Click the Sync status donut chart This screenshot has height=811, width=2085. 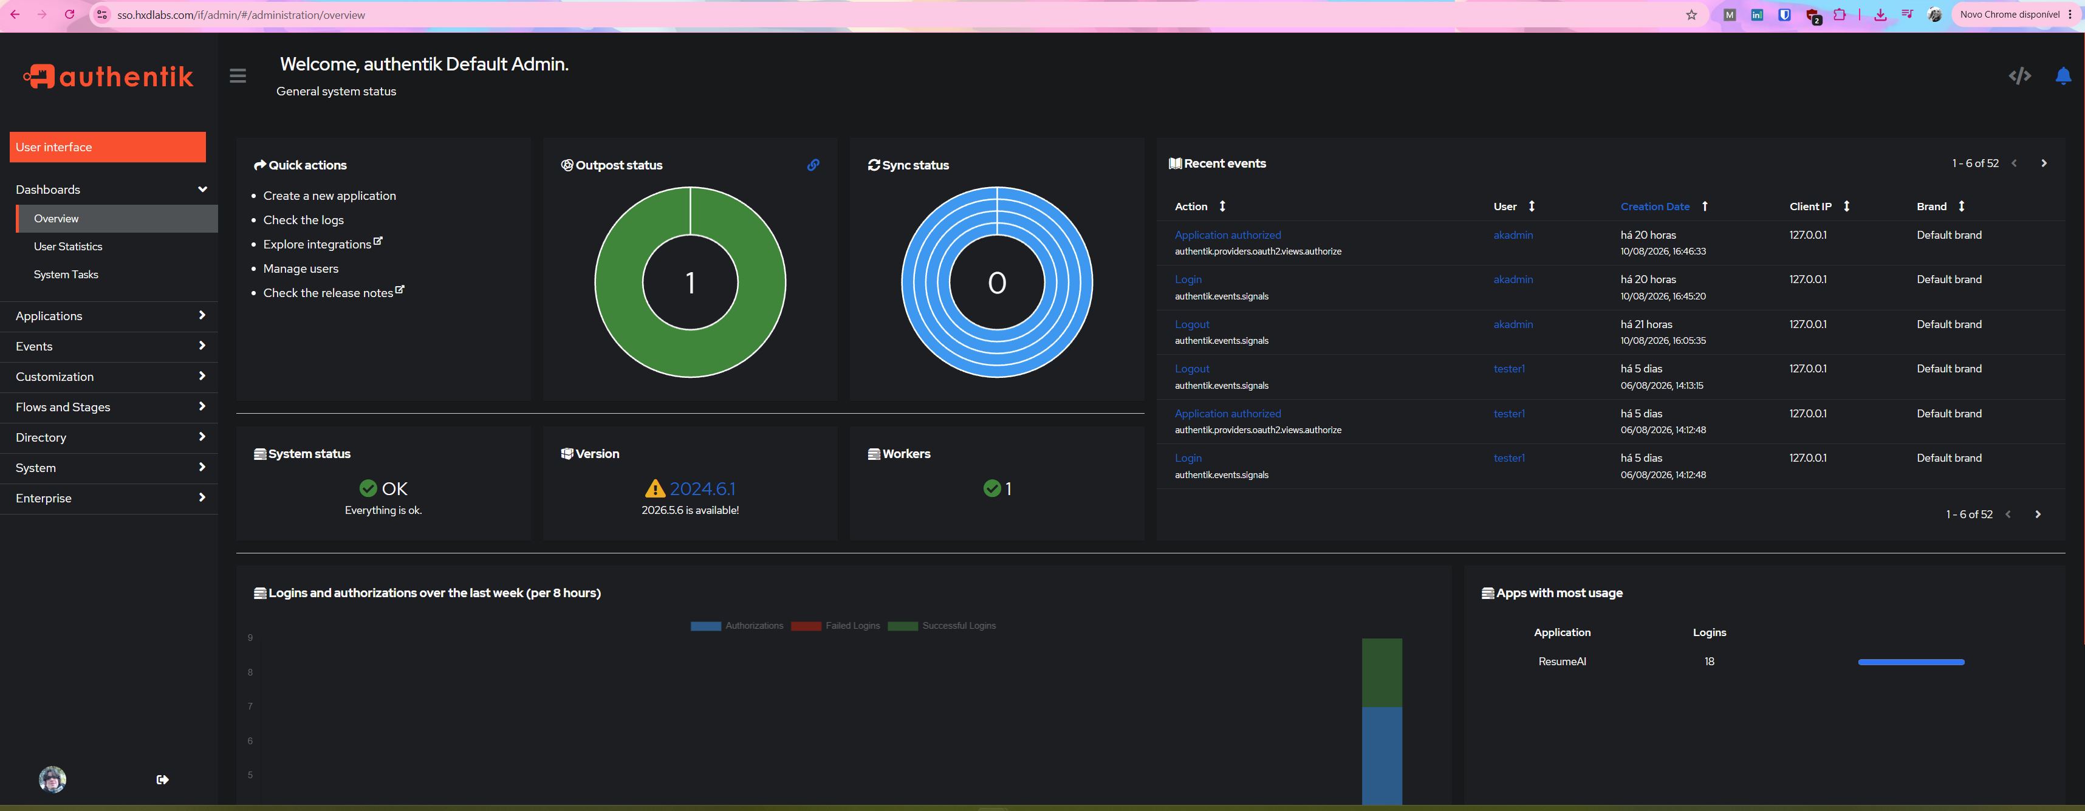tap(997, 282)
